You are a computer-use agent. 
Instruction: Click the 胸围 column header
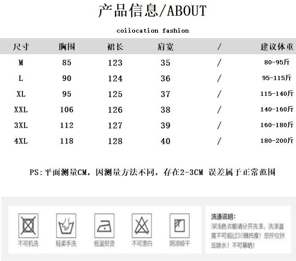click(x=67, y=47)
